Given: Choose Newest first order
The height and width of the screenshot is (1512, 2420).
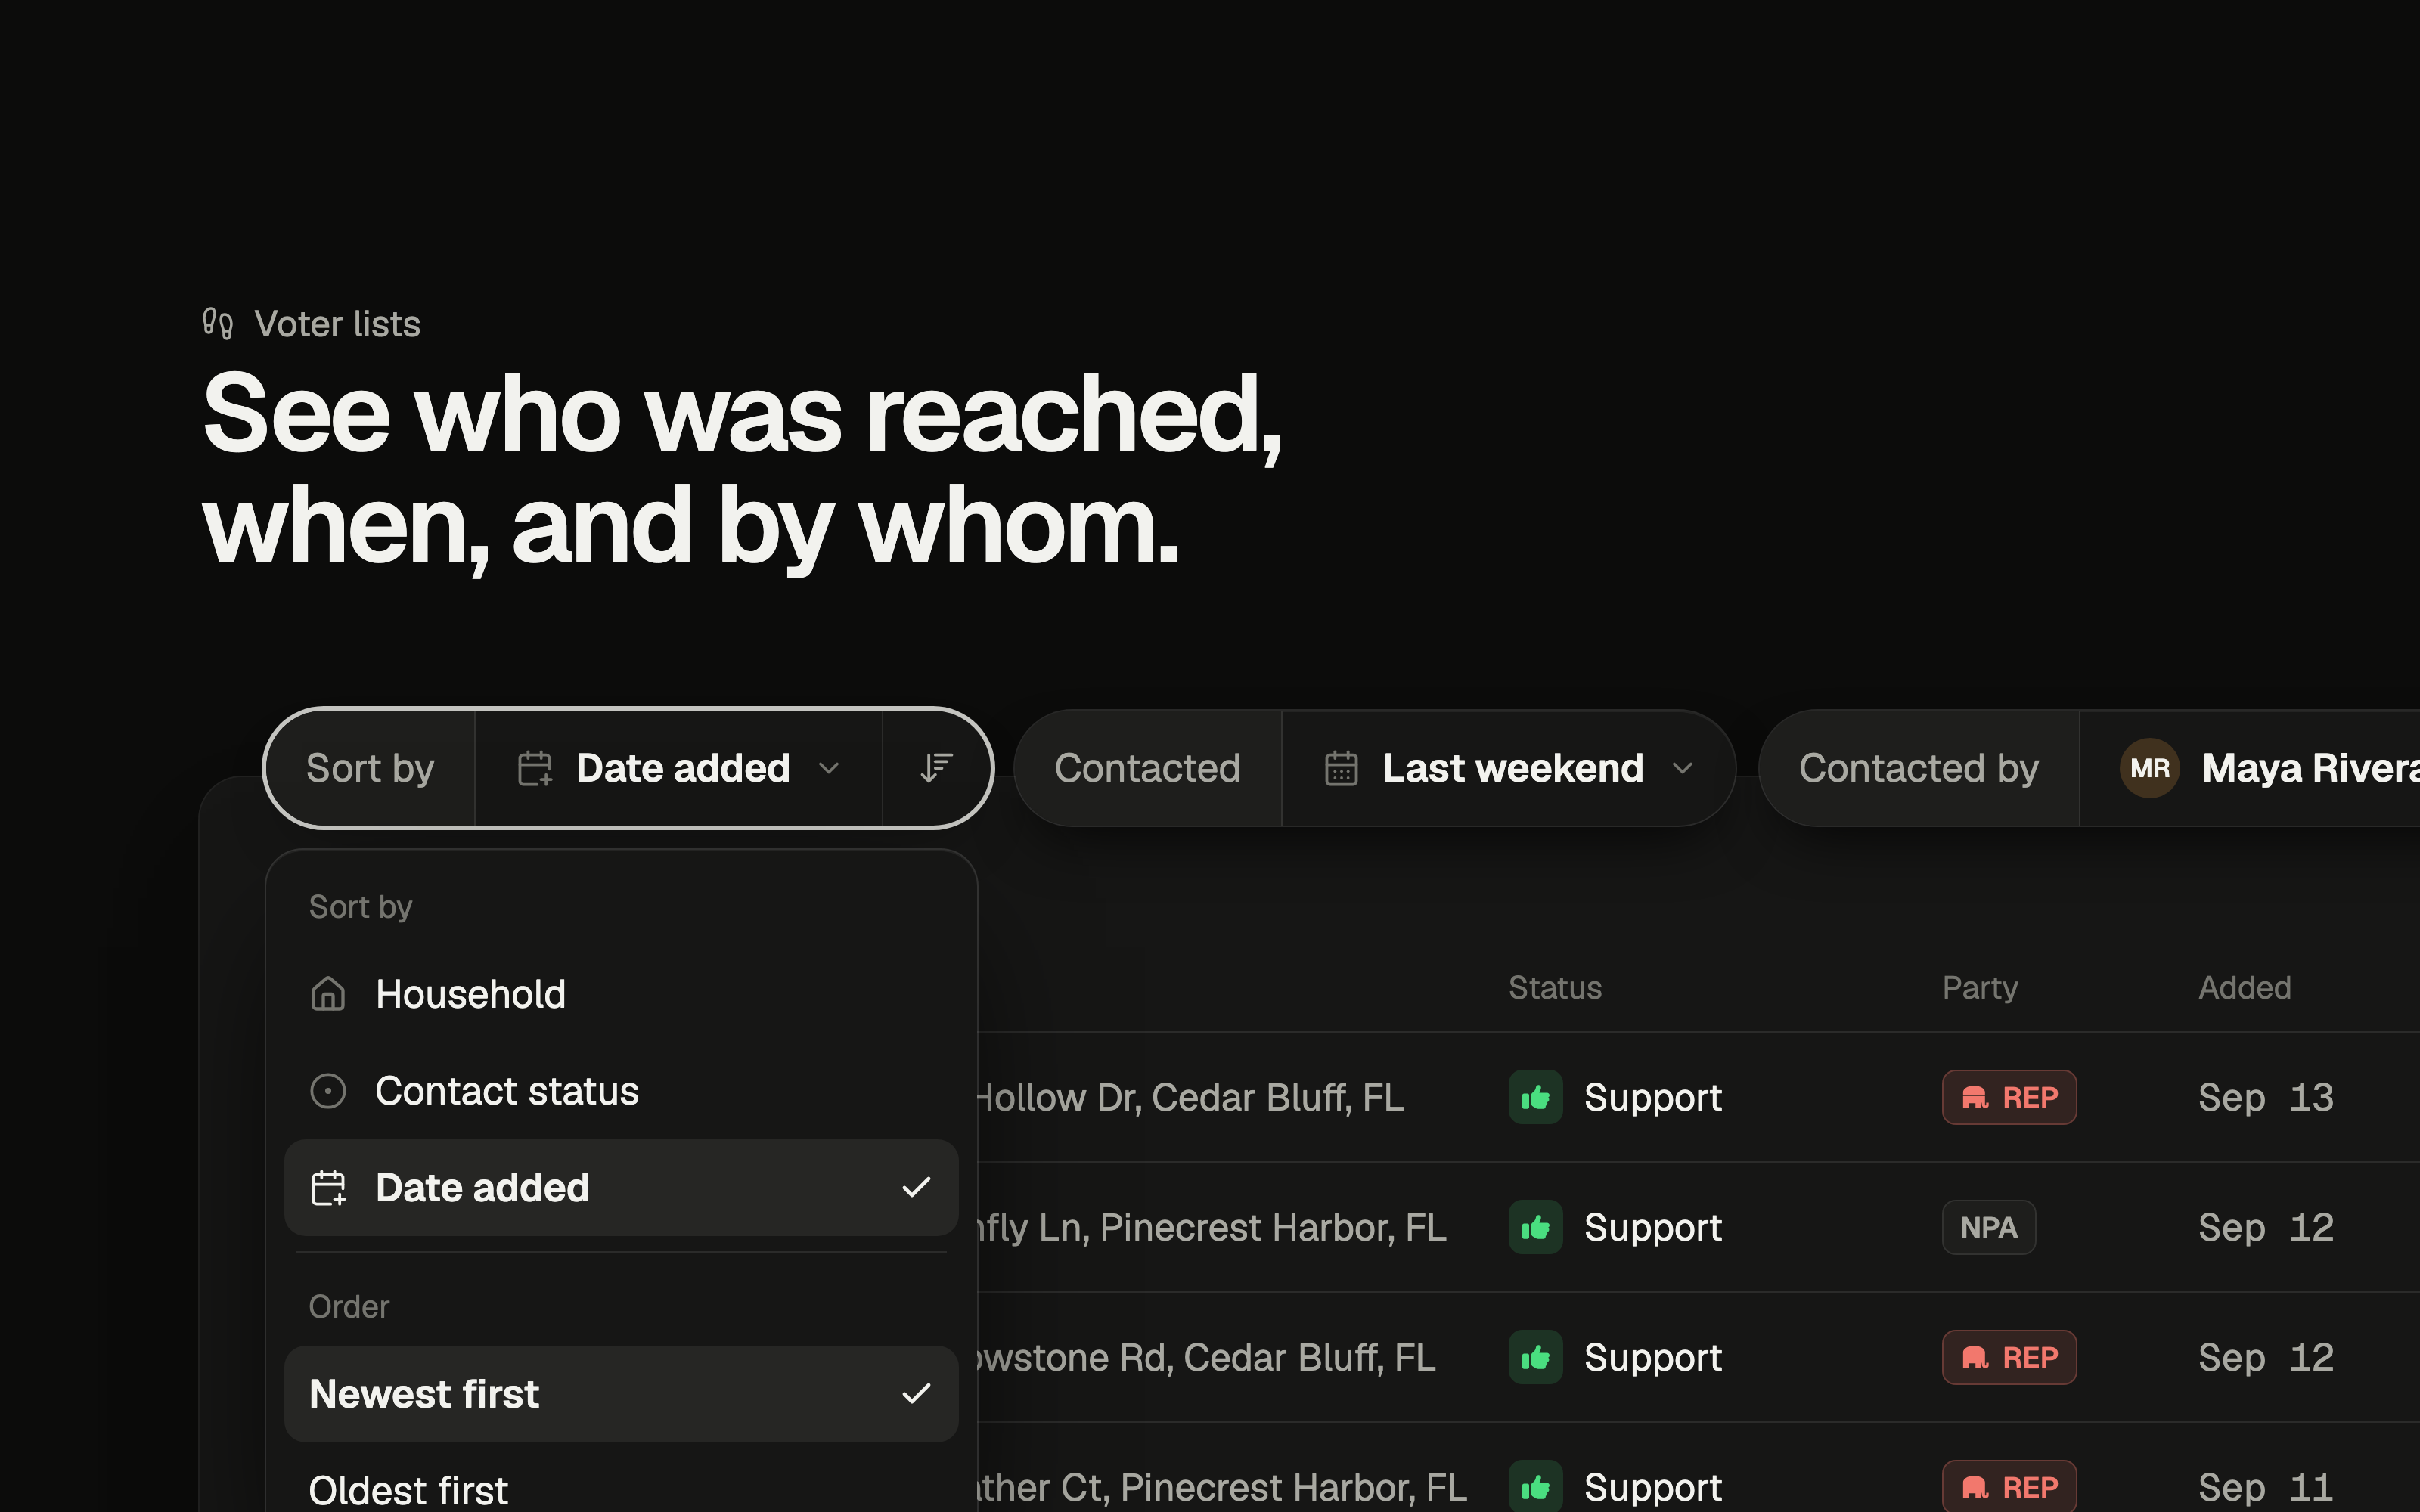Looking at the screenshot, I should [621, 1394].
